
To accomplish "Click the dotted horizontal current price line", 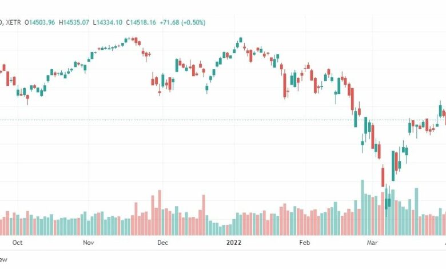I will coord(223,120).
